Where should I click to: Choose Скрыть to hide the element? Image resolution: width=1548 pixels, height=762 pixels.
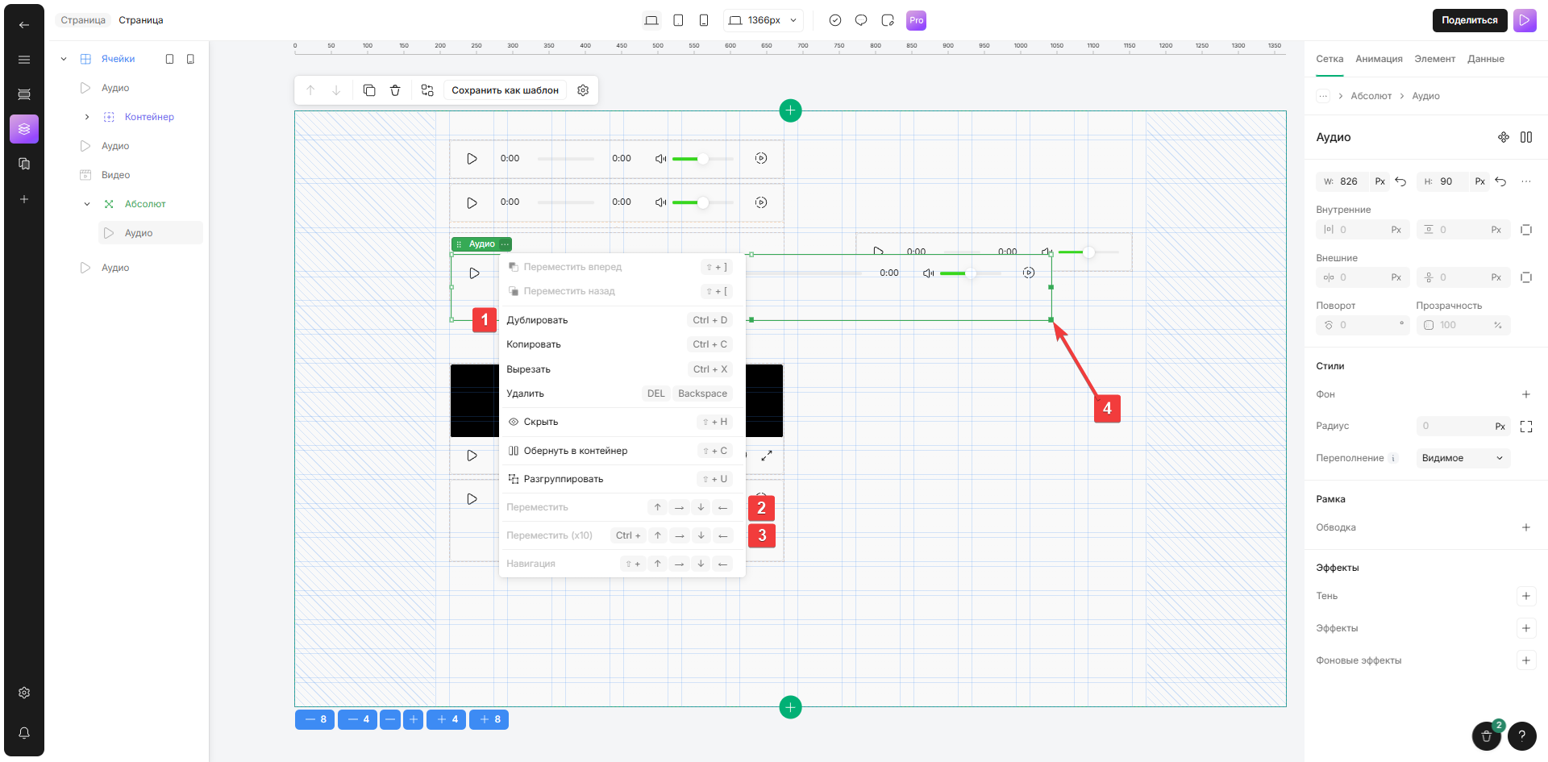(540, 422)
